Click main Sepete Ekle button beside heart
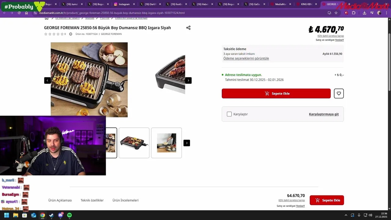The image size is (391, 220). pos(276,94)
